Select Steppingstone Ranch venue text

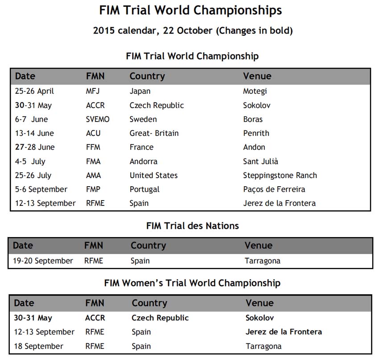pos(280,175)
